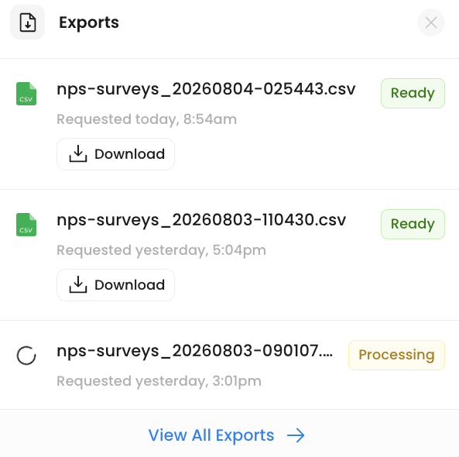Image resolution: width=459 pixels, height=457 pixels.
Task: Click CSV file icon for nps-surveys_20260804-025443
Action: 26,94
